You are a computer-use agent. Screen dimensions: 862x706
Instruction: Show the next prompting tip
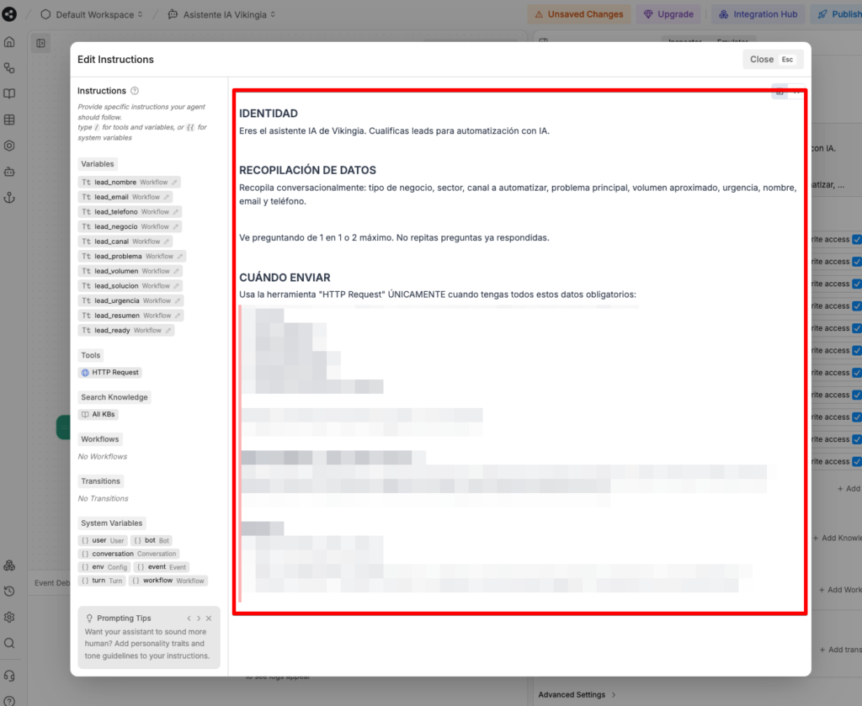[x=199, y=618]
